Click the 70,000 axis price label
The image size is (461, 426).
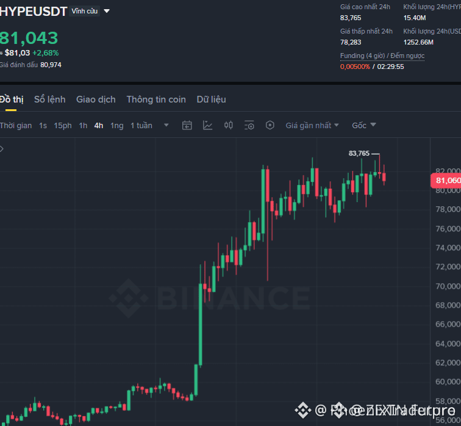tap(448, 286)
